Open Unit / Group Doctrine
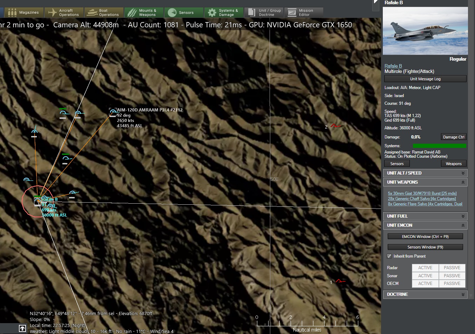 coord(264,13)
